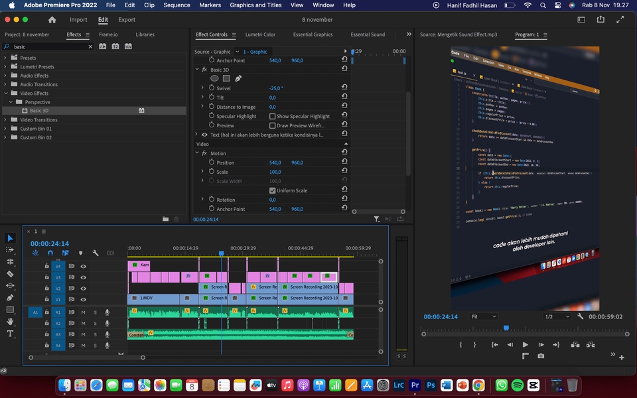Viewport: 637px width, 398px height.
Task: Click the Home icon in header
Action: tap(52, 20)
